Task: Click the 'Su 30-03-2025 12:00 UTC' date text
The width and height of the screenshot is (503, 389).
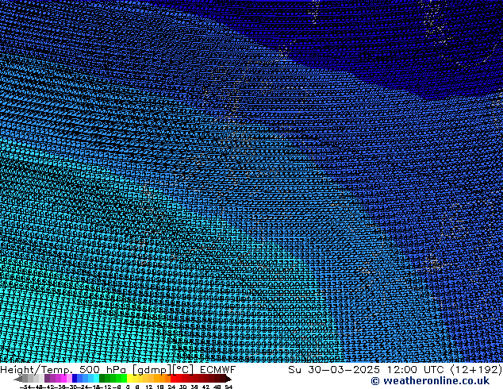Action: pos(366,370)
